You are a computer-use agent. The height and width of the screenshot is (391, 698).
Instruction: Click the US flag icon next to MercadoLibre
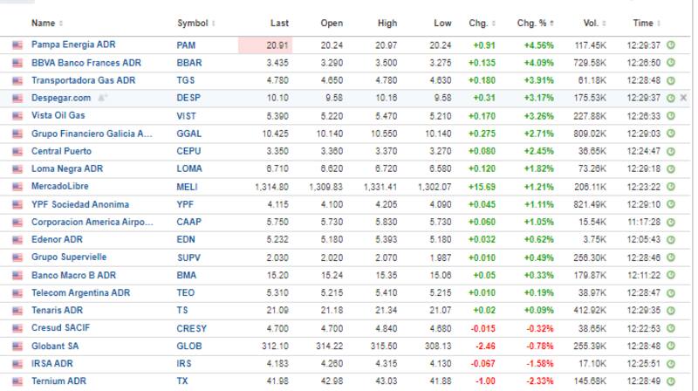(x=17, y=187)
